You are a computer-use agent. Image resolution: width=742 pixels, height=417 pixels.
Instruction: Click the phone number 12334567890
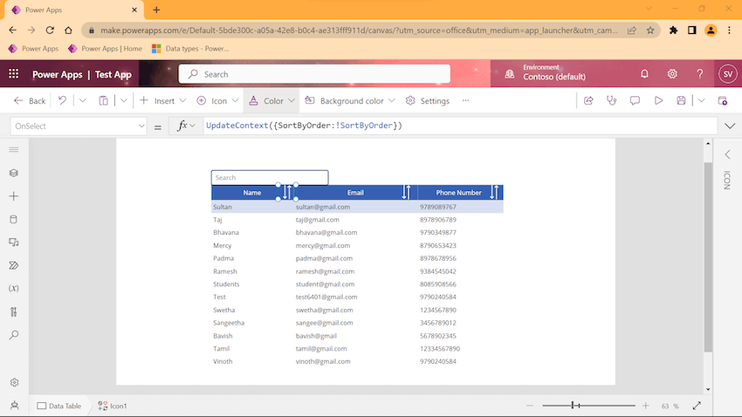click(440, 348)
